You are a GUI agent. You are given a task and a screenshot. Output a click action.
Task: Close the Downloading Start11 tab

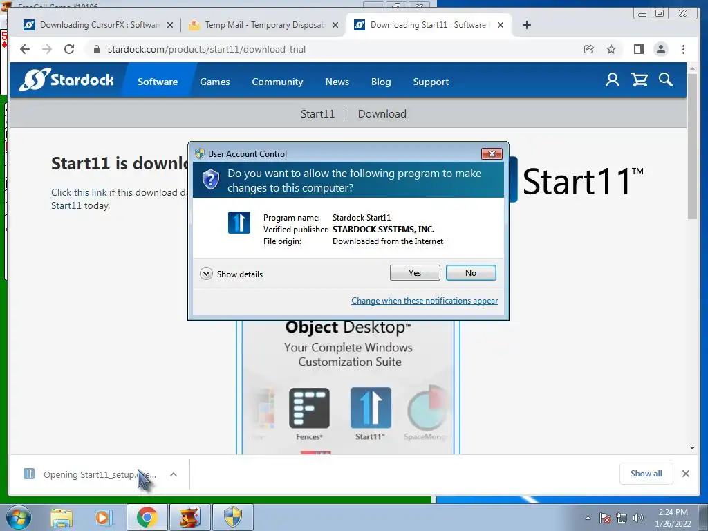[x=501, y=25]
